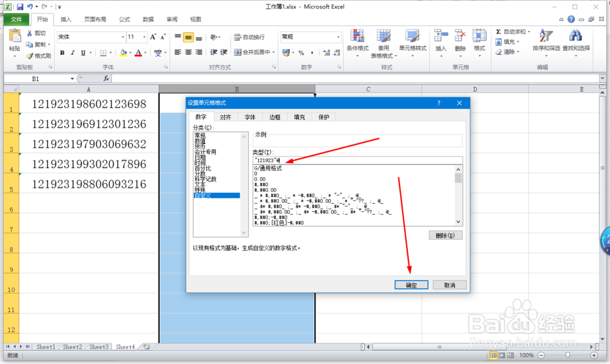Click the Cancel button in the dialog

pos(450,285)
